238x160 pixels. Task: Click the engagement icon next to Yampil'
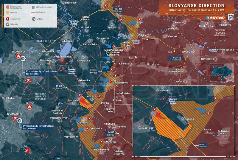point(139,20)
